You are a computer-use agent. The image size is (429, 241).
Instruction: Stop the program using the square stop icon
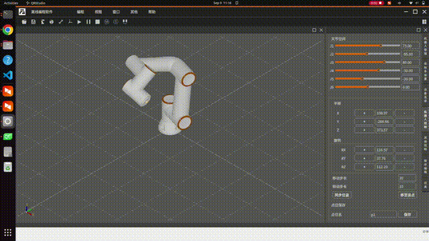97,22
